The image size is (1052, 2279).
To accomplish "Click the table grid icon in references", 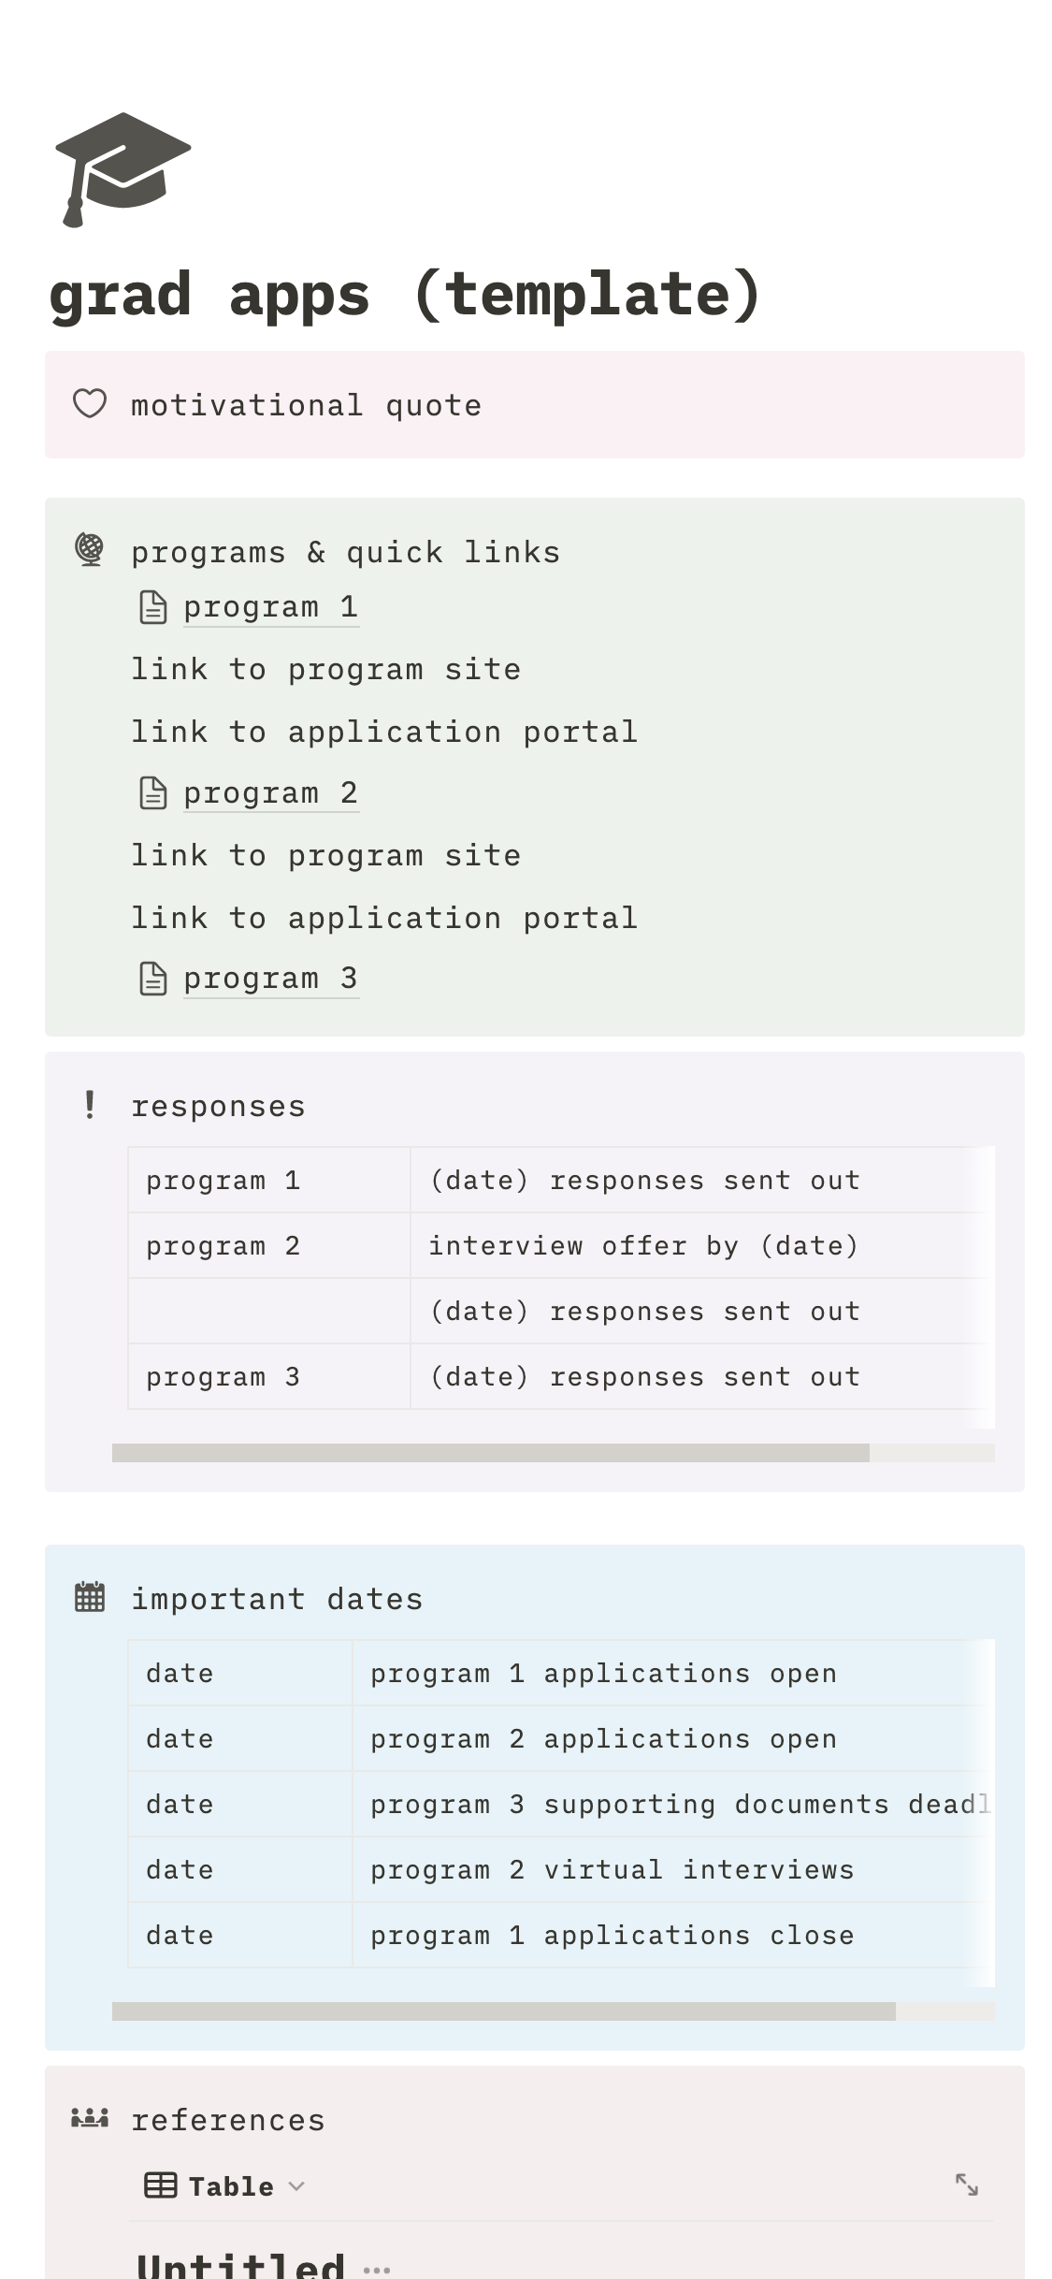I will tap(160, 2185).
